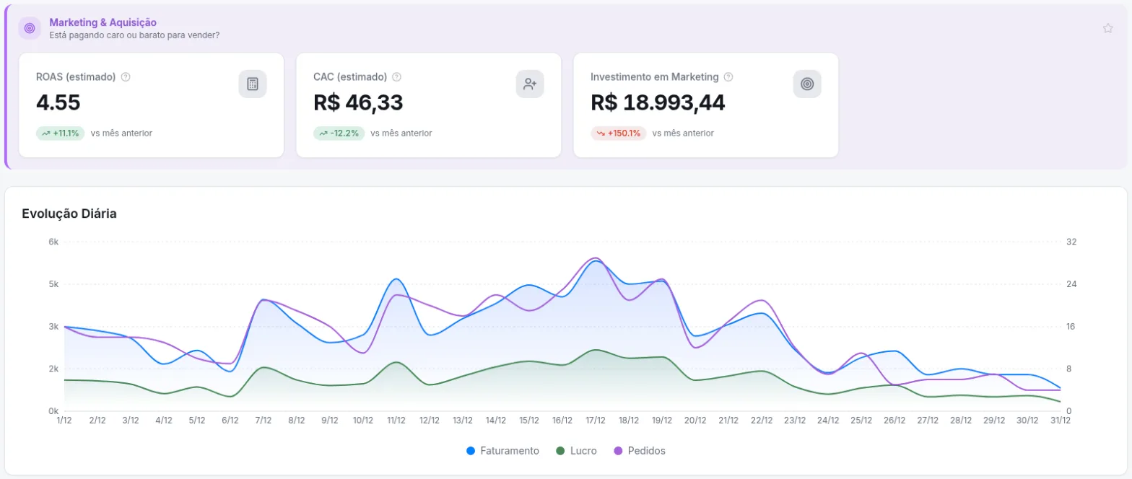1132x479 pixels.
Task: Click the value R$ 18.993,44
Action: coord(658,103)
